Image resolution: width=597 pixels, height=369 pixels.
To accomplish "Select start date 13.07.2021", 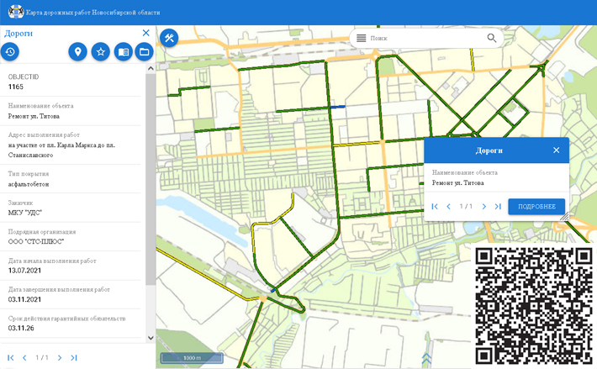I will [x=24, y=271].
